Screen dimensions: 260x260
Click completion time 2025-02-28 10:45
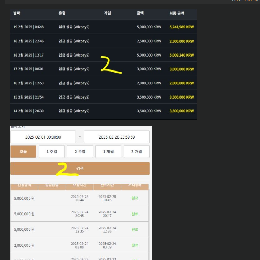[107, 198]
